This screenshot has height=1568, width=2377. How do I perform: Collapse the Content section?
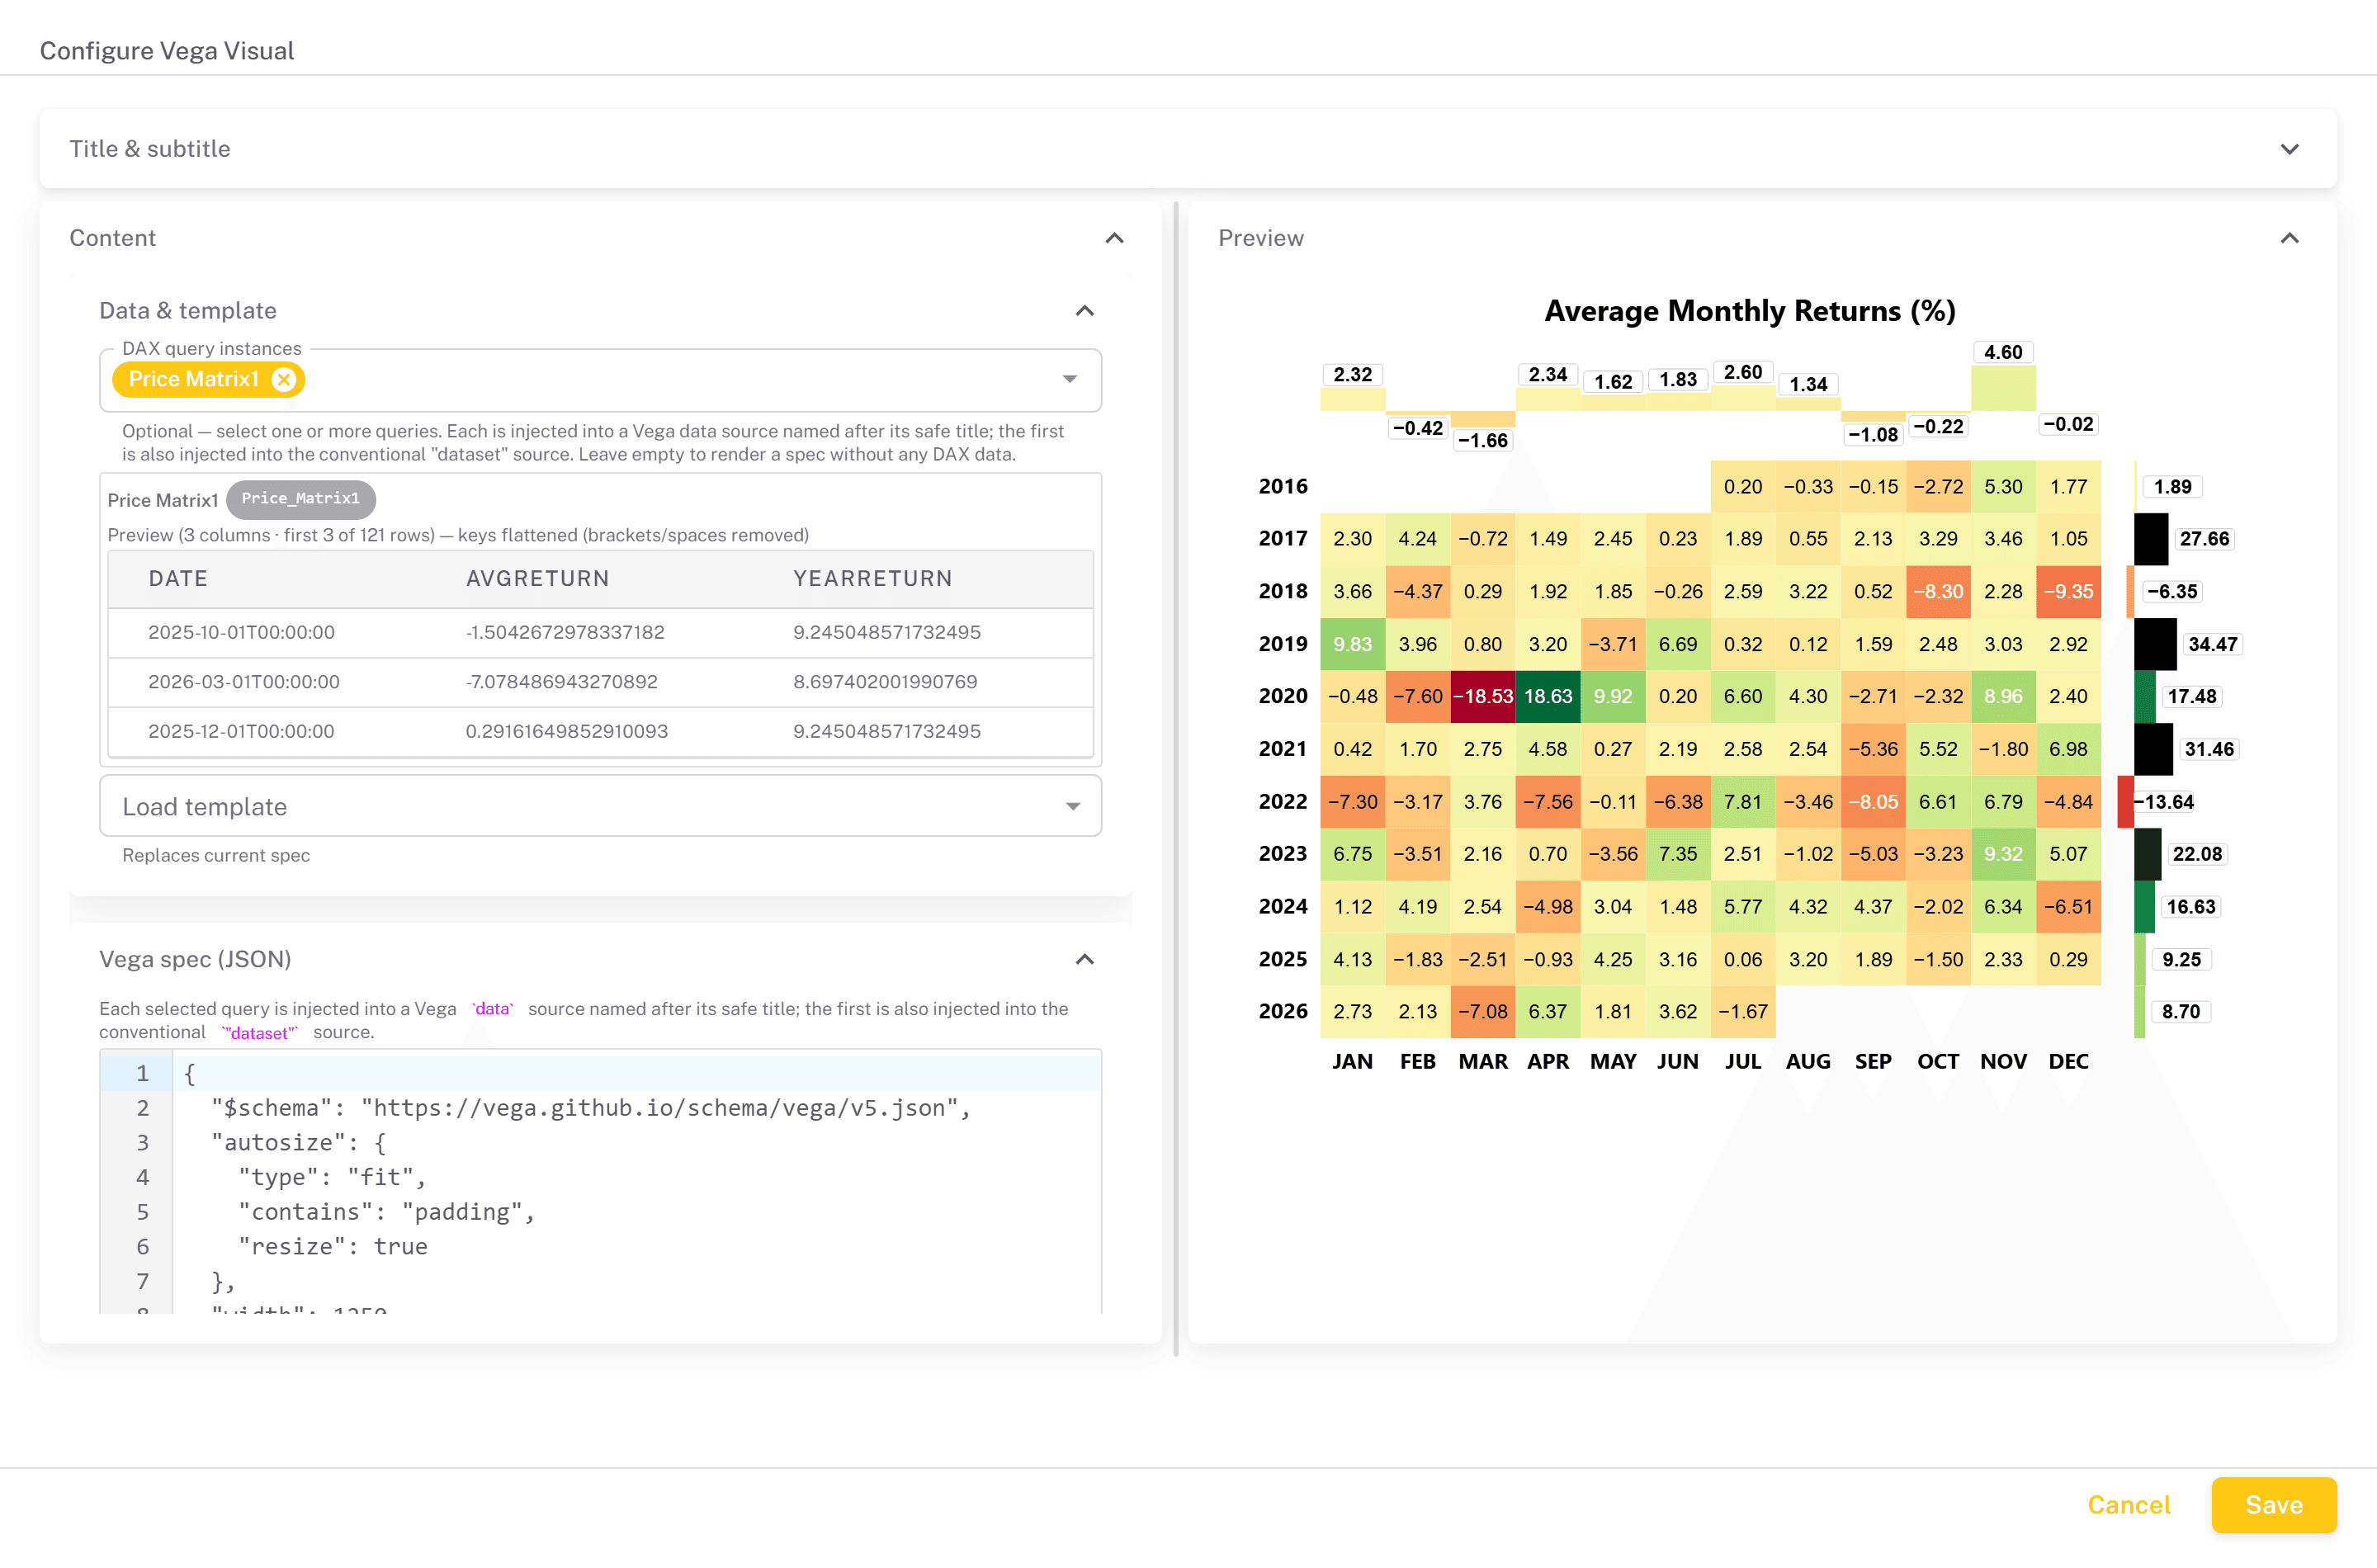[x=1114, y=238]
